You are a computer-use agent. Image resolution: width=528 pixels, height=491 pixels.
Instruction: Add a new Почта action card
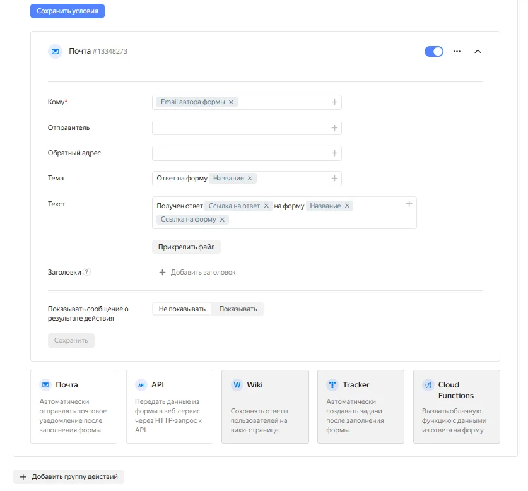pos(74,406)
